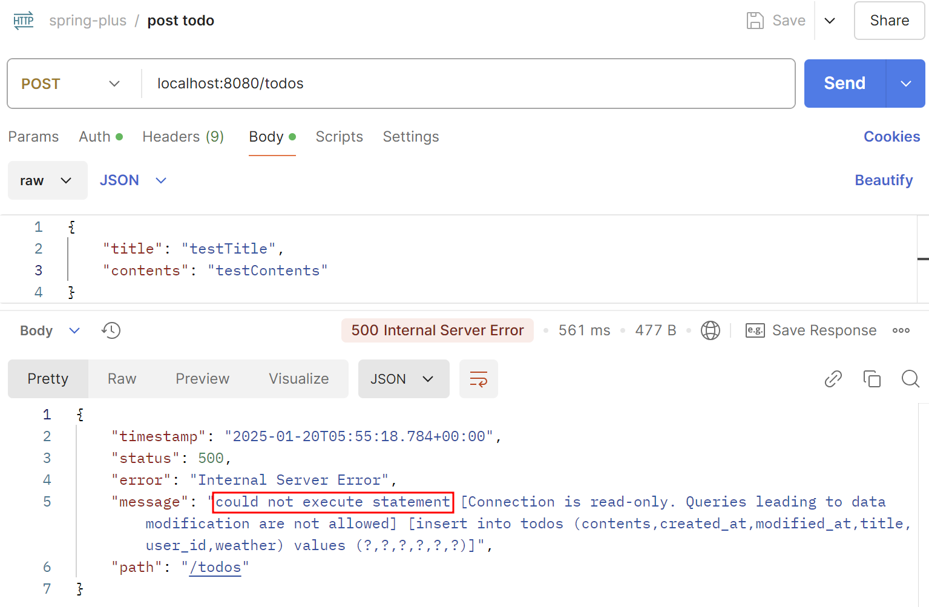The width and height of the screenshot is (929, 607).
Task: Click the response link icon
Action: [x=833, y=379]
